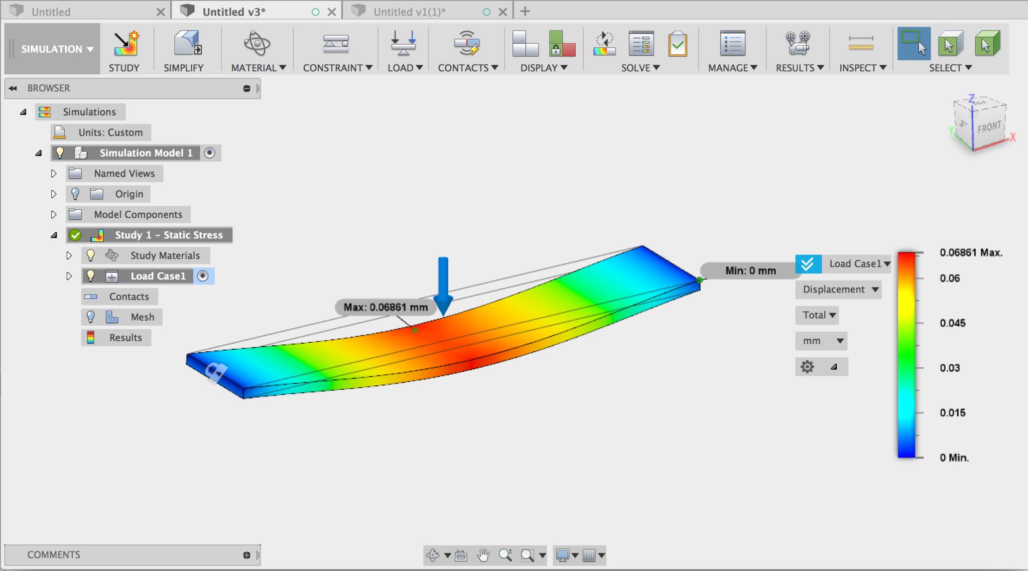The height and width of the screenshot is (571, 1028).
Task: Click the Simplify tool icon
Action: pyautogui.click(x=187, y=44)
